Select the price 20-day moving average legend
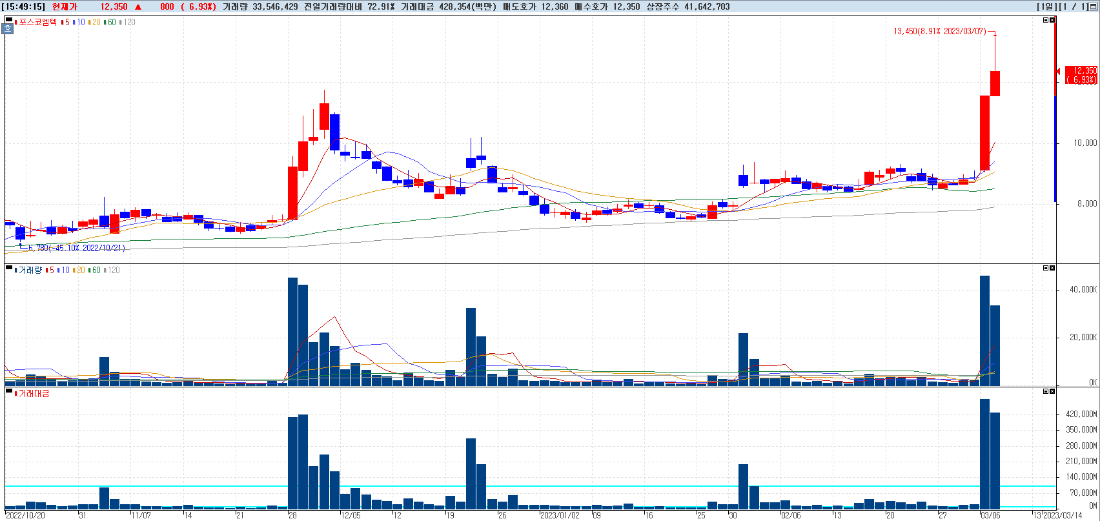1100x521 pixels. (94, 22)
